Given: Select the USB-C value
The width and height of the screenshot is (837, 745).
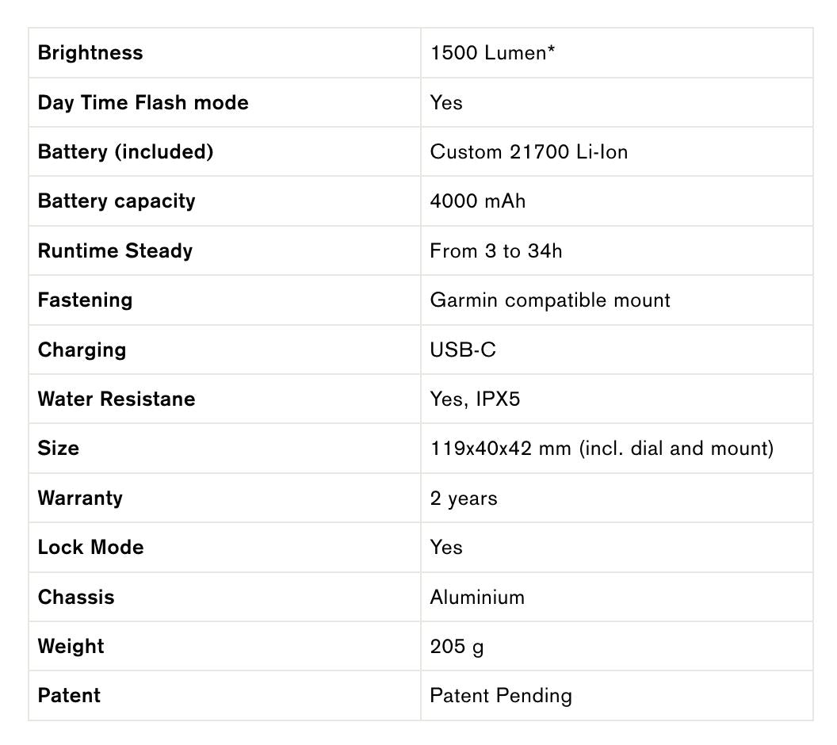Looking at the screenshot, I should click(x=463, y=350).
